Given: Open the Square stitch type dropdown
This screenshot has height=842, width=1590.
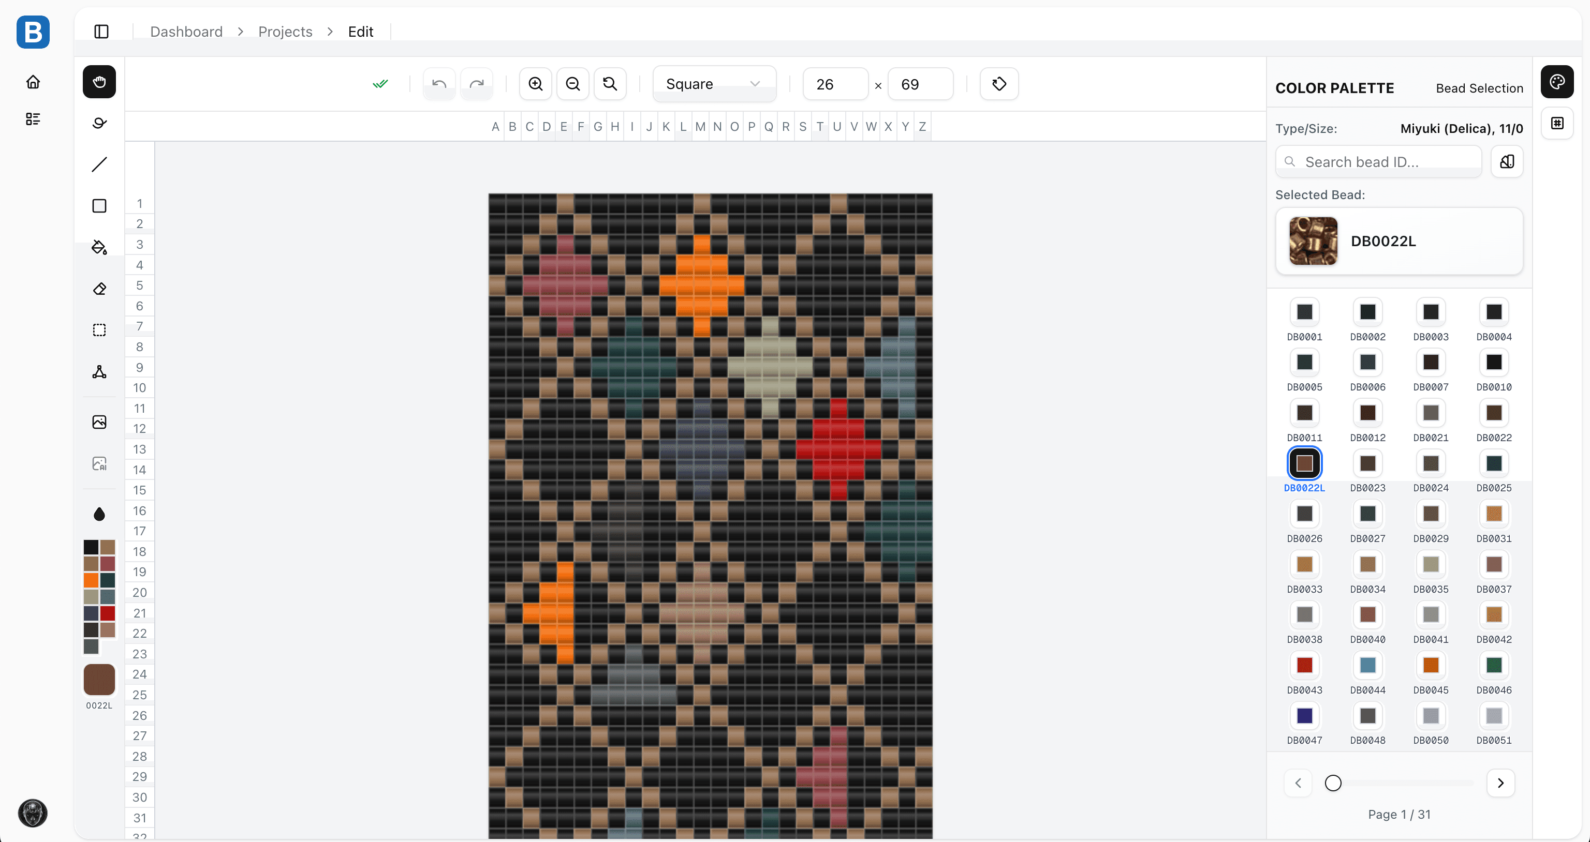Looking at the screenshot, I should pyautogui.click(x=714, y=84).
